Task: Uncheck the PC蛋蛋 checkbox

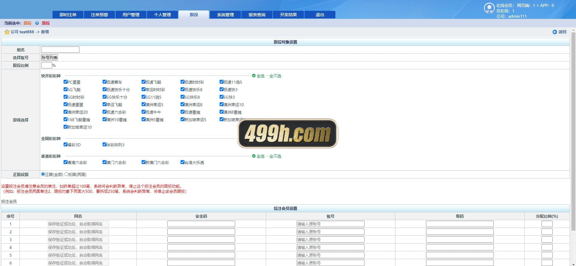Action: click(x=65, y=82)
